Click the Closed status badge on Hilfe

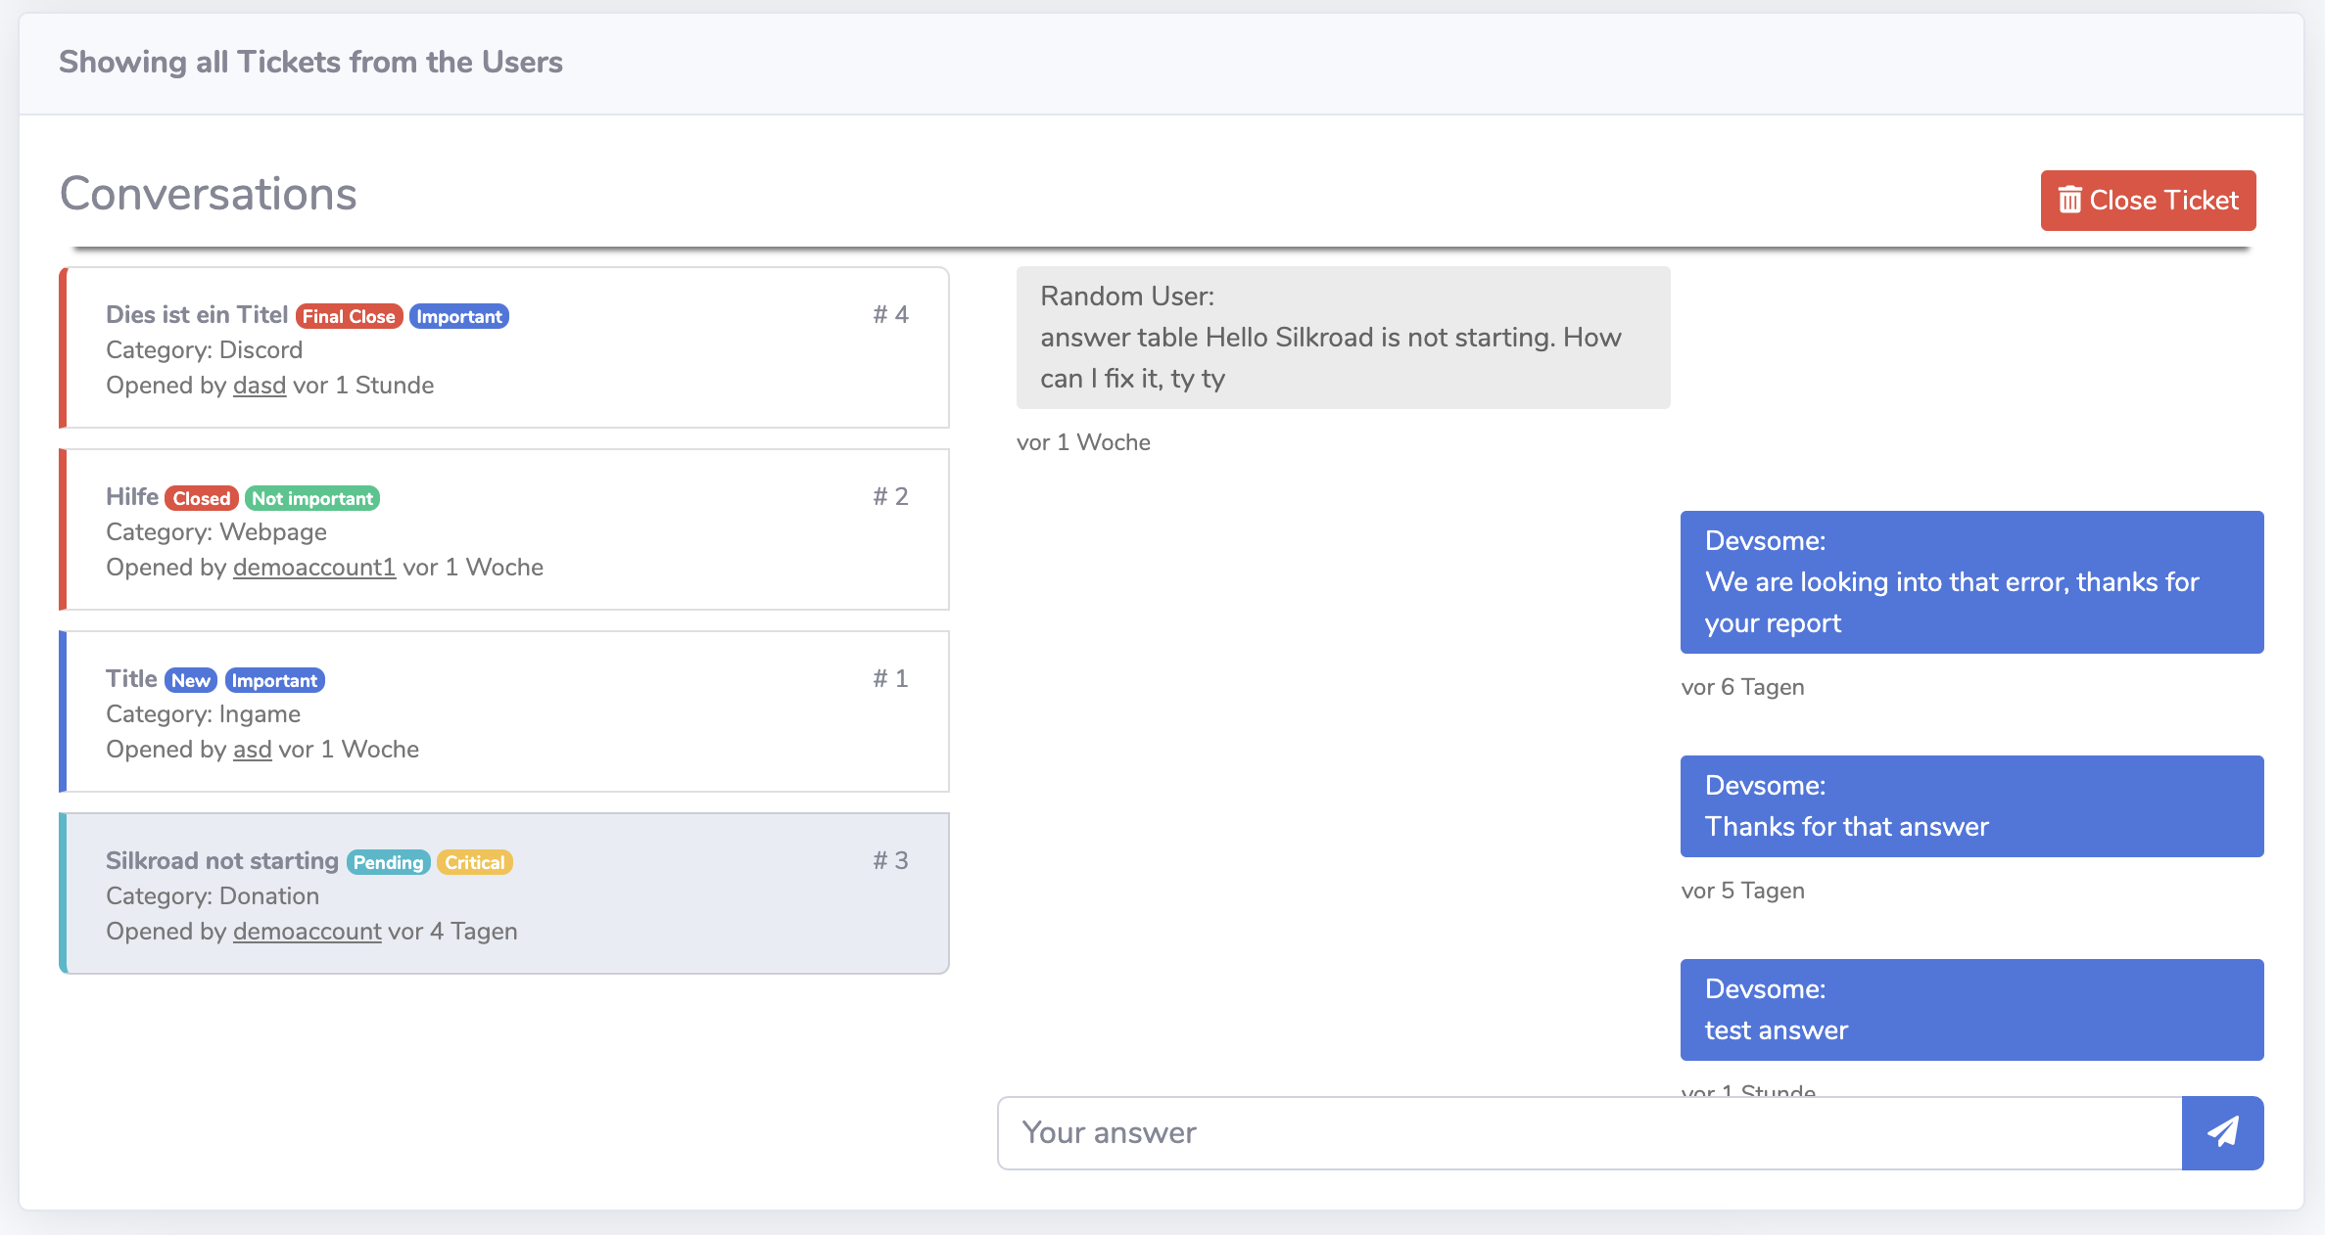[x=201, y=498]
